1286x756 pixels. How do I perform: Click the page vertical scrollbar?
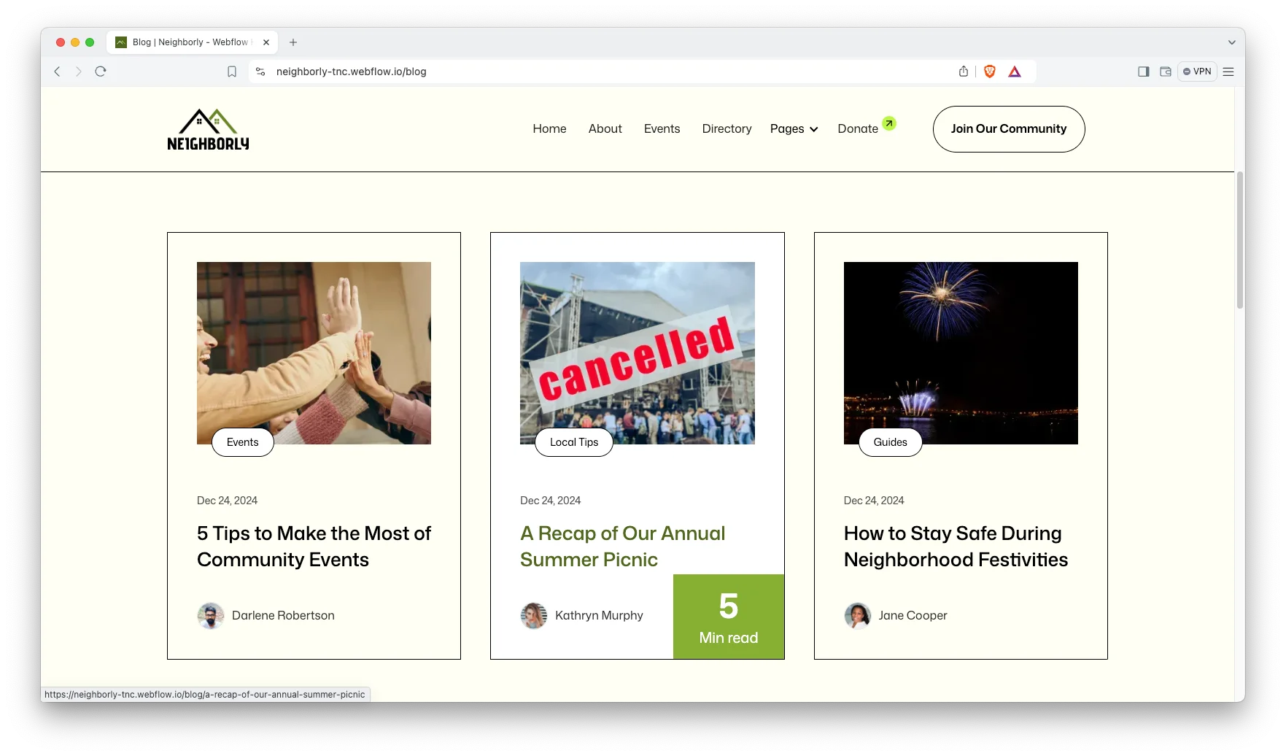[x=1239, y=241]
